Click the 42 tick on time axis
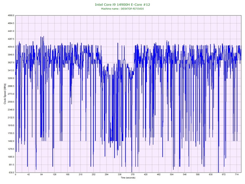Image resolution: width=245 pixels, height=184 pixels. [x=29, y=174]
